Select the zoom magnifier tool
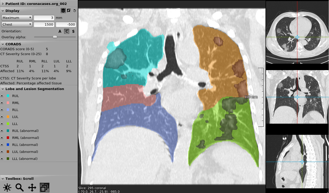Image resolution: width=329 pixels, height=193 pixels. [x=20, y=187]
